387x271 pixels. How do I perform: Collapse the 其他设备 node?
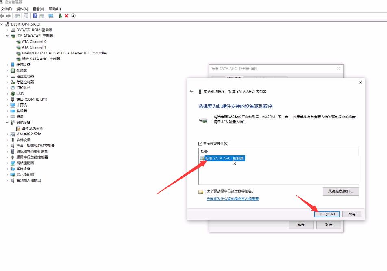(7, 123)
